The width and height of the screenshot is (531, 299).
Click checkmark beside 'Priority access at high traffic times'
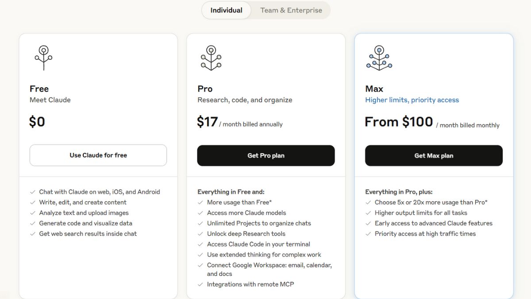point(368,234)
